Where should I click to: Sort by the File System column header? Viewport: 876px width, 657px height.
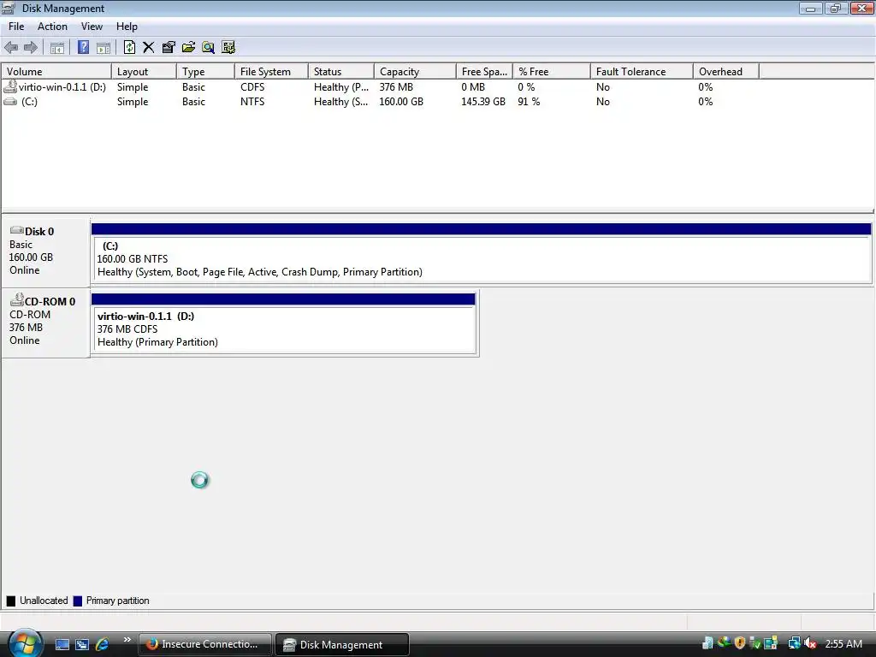click(x=271, y=72)
